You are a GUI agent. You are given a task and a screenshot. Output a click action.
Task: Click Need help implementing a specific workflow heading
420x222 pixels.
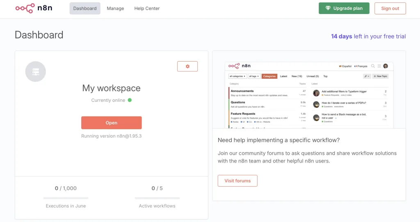pyautogui.click(x=279, y=140)
